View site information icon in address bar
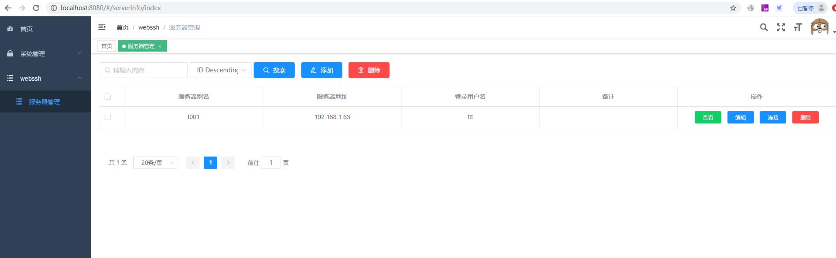The image size is (836, 258). [54, 8]
